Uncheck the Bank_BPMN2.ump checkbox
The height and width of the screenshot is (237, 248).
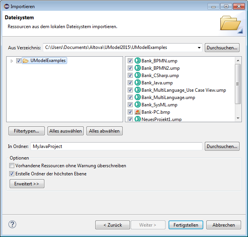tap(130, 68)
